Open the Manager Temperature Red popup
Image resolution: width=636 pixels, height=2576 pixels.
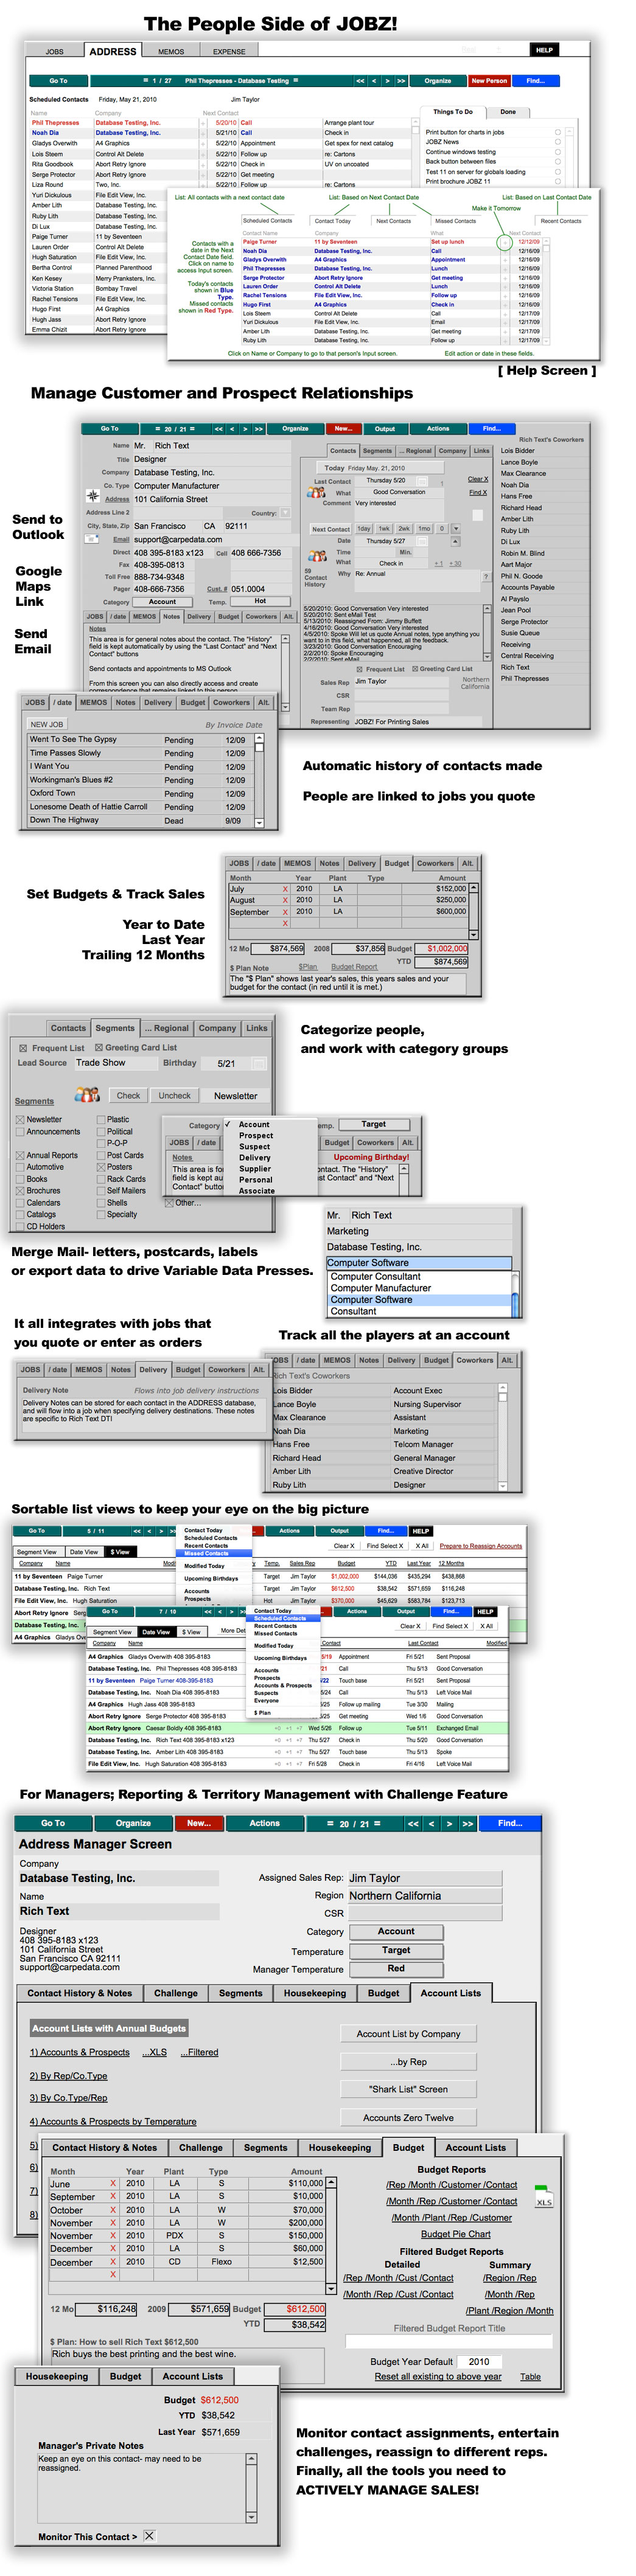coord(396,1969)
